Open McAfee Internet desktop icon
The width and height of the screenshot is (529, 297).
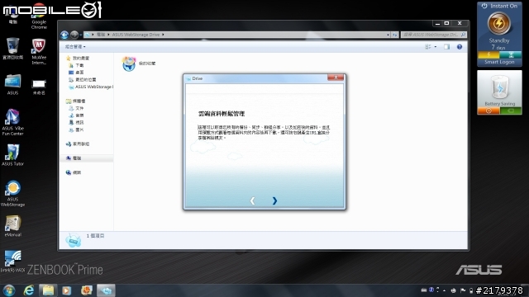pyautogui.click(x=39, y=51)
